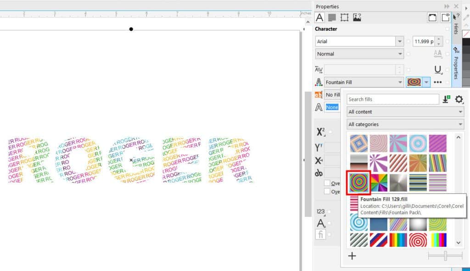Click the plus button to add a fill

[x=352, y=256]
